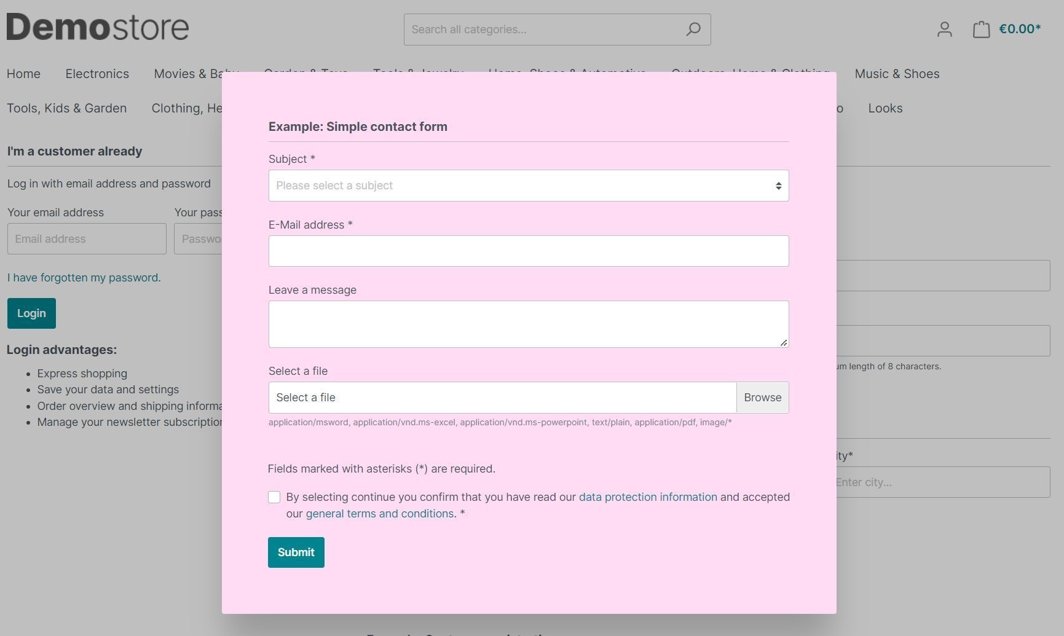Click the Subject dropdown arrow
The height and width of the screenshot is (636, 1064).
[778, 186]
